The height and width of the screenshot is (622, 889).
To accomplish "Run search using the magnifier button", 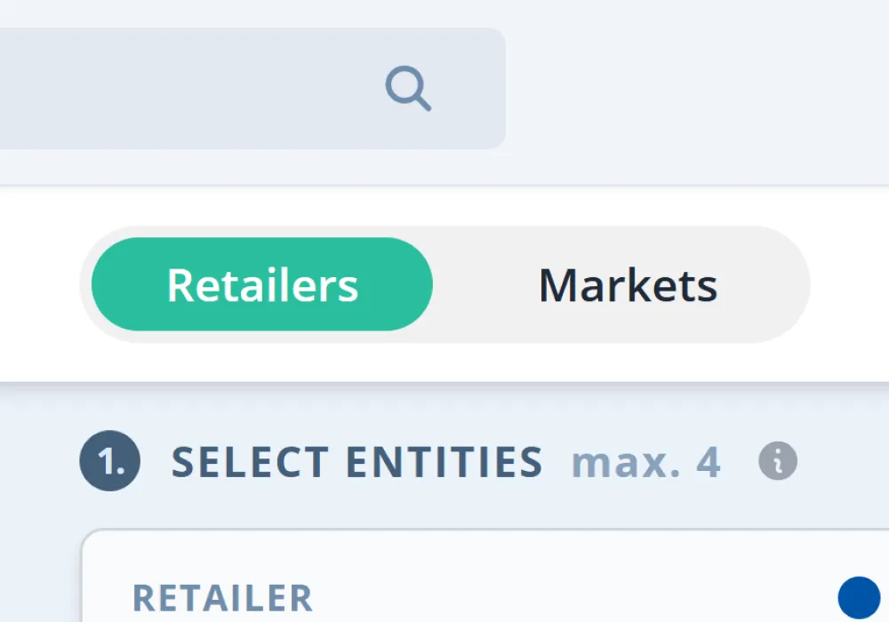I will tap(408, 90).
